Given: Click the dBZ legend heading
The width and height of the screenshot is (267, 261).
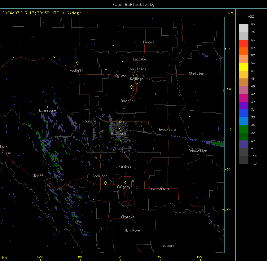Looking at the screenshot, I should (251, 16).
